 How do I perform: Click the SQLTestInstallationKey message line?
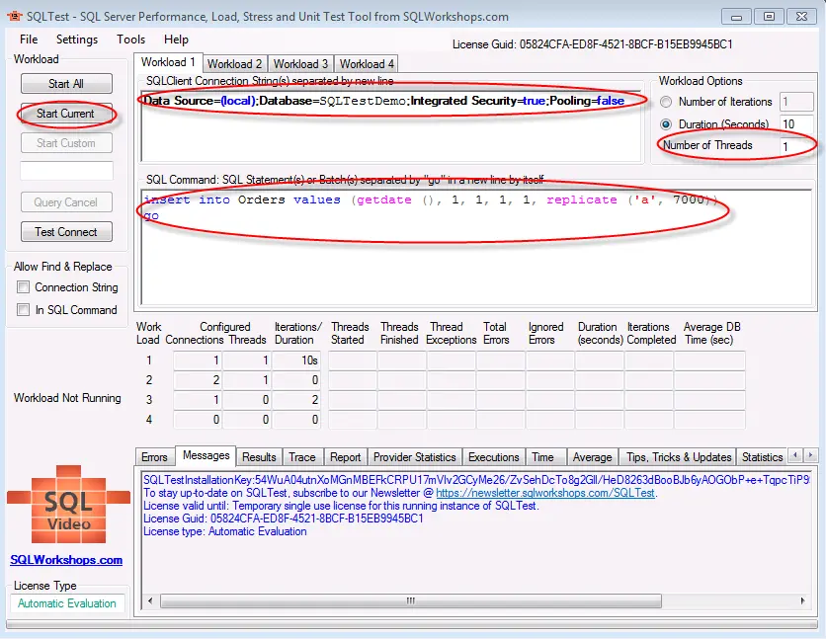(x=477, y=480)
